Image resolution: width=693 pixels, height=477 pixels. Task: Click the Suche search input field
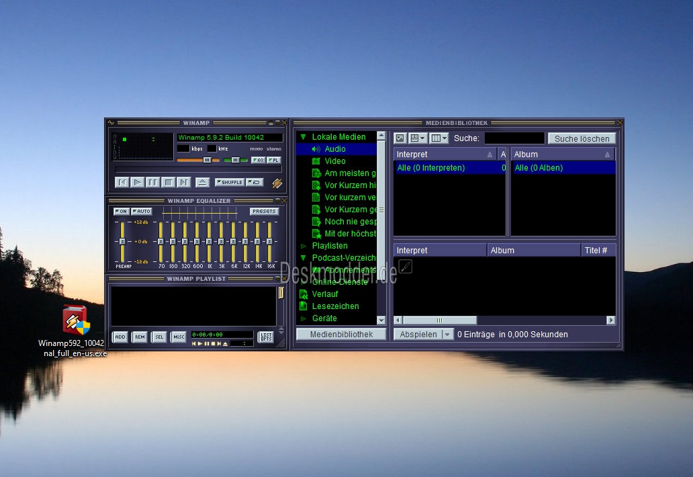[x=514, y=138]
